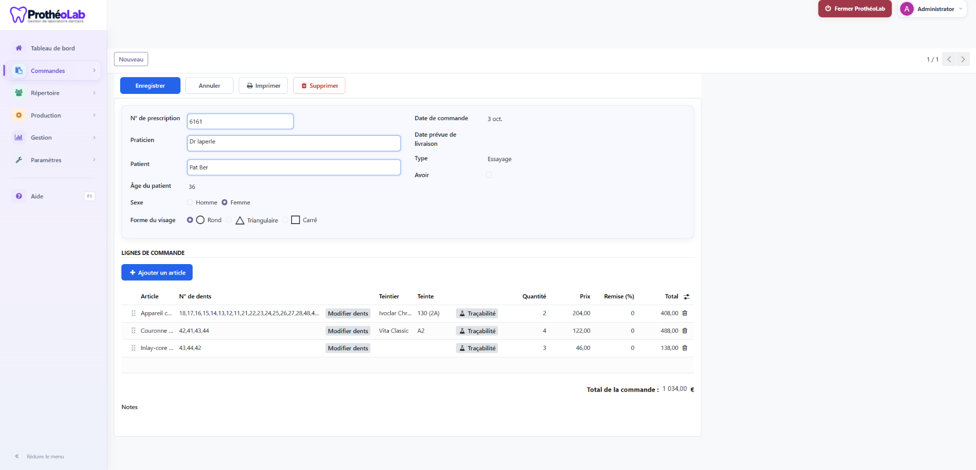Click the Aide question mark icon
This screenshot has width=976, height=470.
[19, 196]
